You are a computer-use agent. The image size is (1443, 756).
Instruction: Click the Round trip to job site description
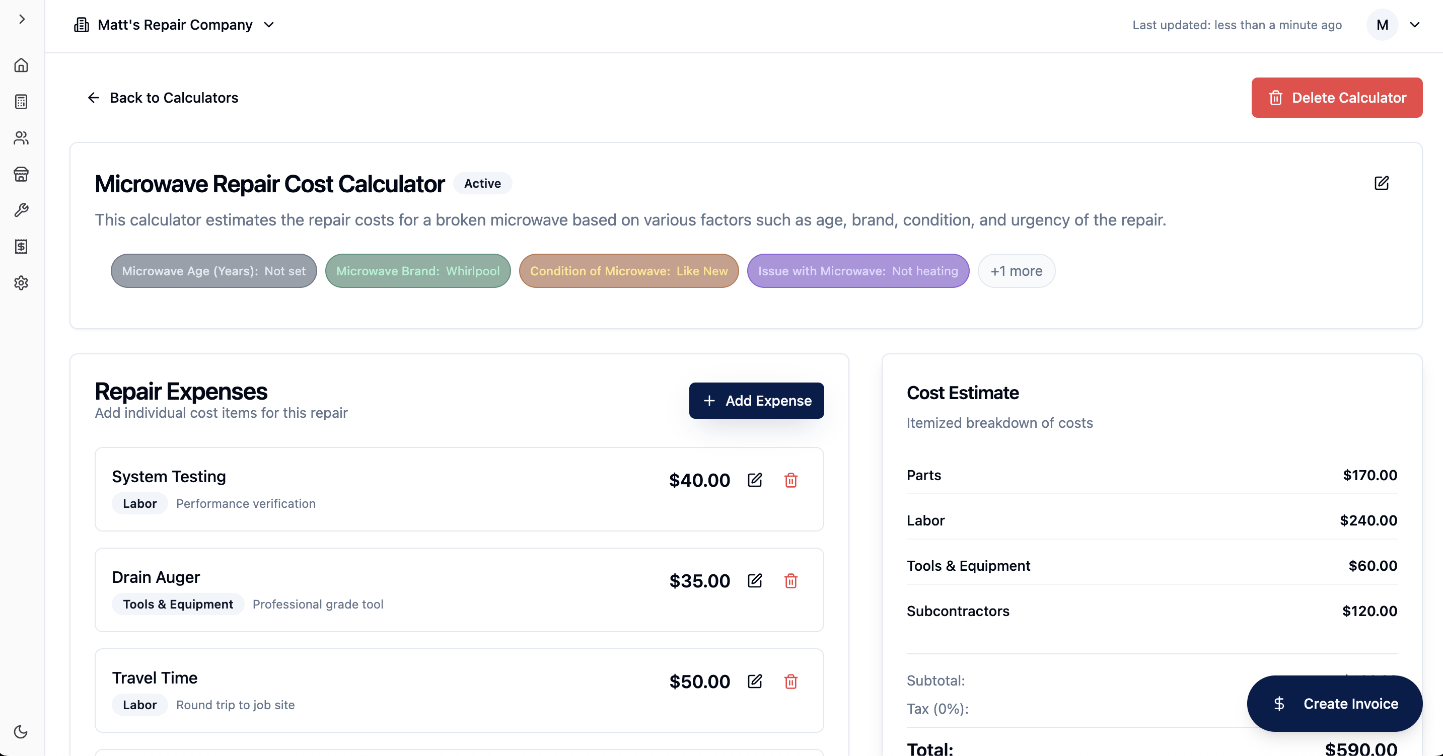[235, 705]
